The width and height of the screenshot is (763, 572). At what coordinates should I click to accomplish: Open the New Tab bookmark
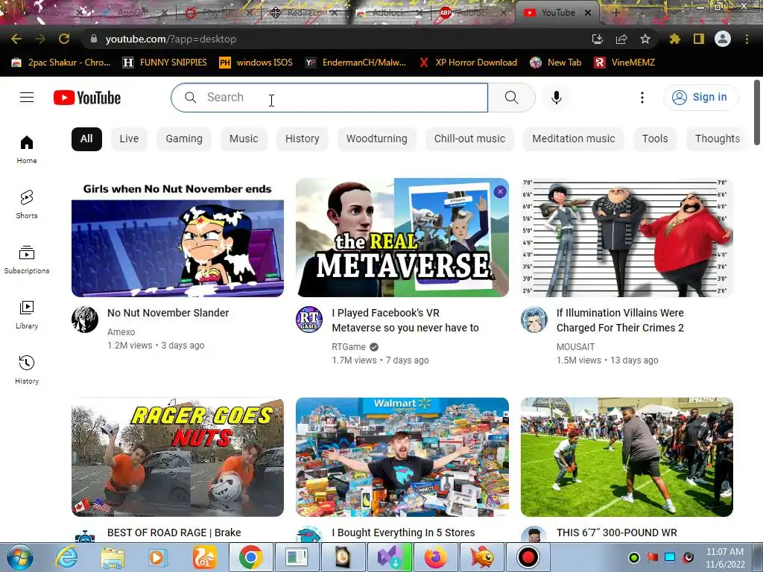[x=556, y=63]
